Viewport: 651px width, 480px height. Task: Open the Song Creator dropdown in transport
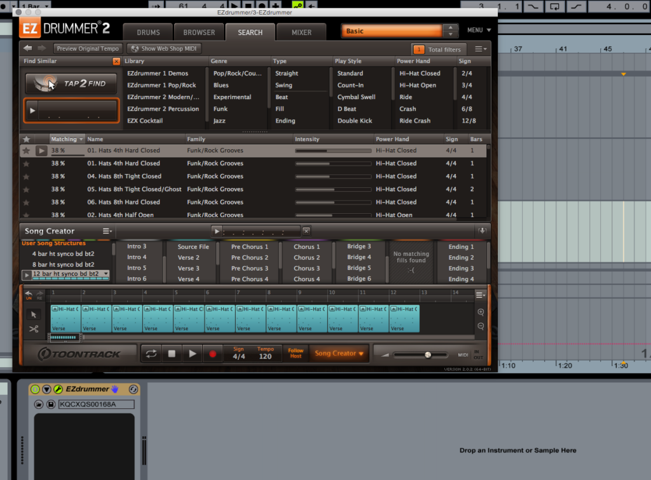(x=339, y=354)
